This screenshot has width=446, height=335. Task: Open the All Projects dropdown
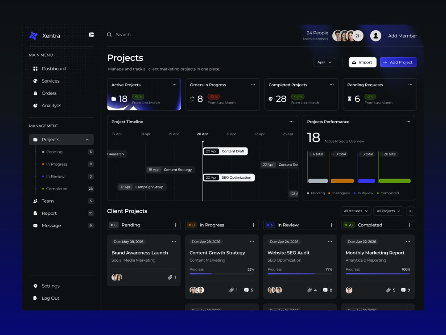[388, 211]
